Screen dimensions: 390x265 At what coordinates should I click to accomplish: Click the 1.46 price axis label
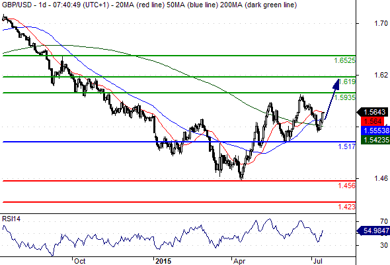point(381,178)
